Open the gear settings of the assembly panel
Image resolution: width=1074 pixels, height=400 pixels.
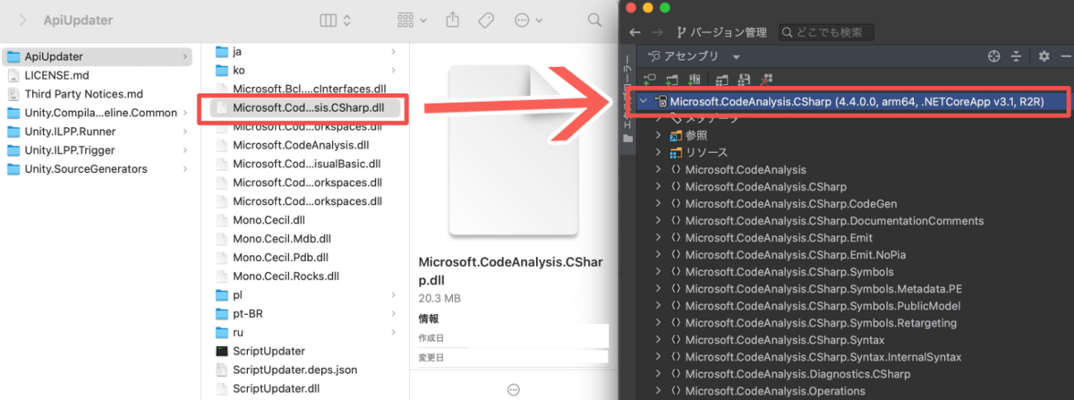coord(1044,56)
